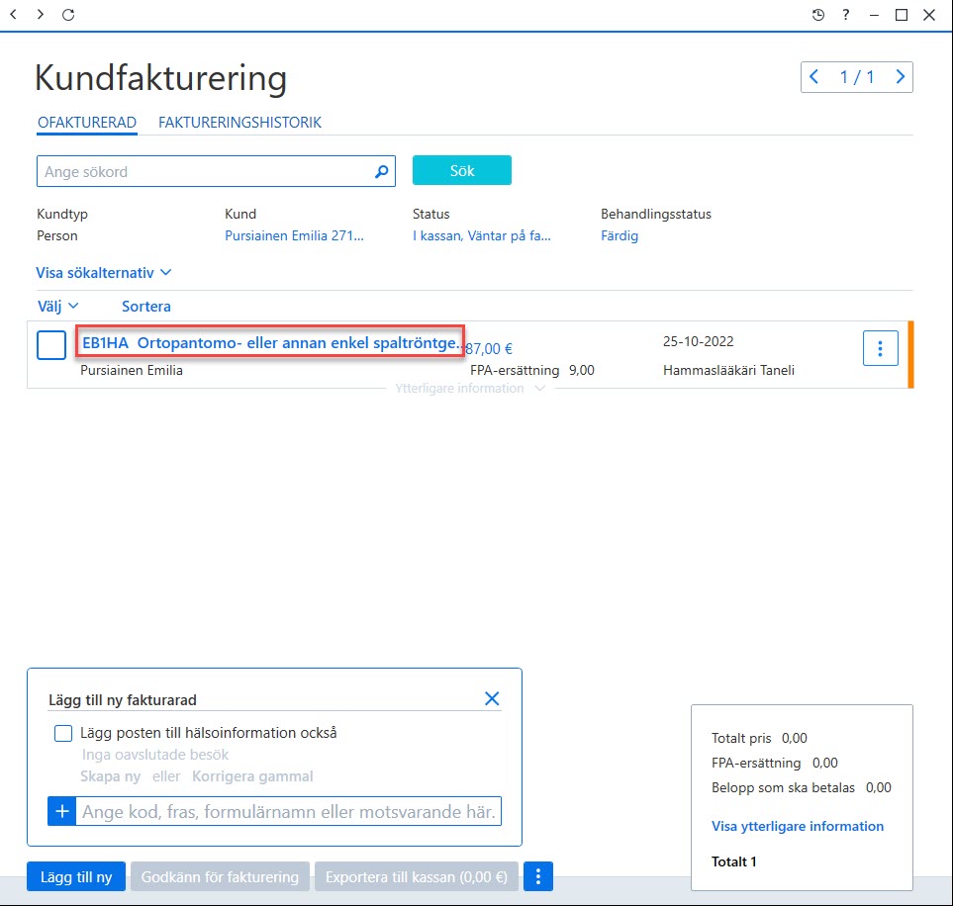Expand Ytterligare information for the row
The height and width of the screenshot is (906, 953).
470,389
